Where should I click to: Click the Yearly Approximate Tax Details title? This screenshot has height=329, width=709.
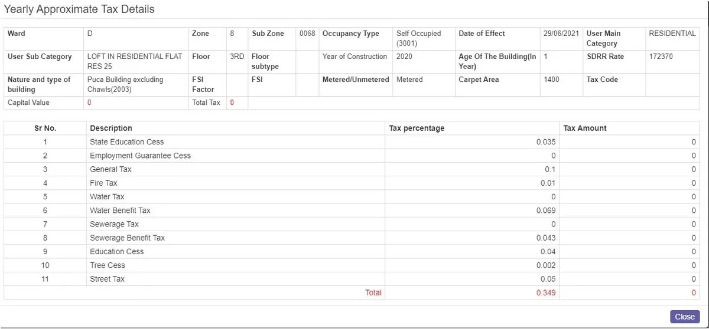[x=79, y=9]
